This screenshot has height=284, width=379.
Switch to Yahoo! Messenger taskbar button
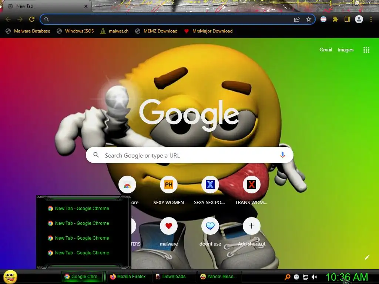coord(219,277)
